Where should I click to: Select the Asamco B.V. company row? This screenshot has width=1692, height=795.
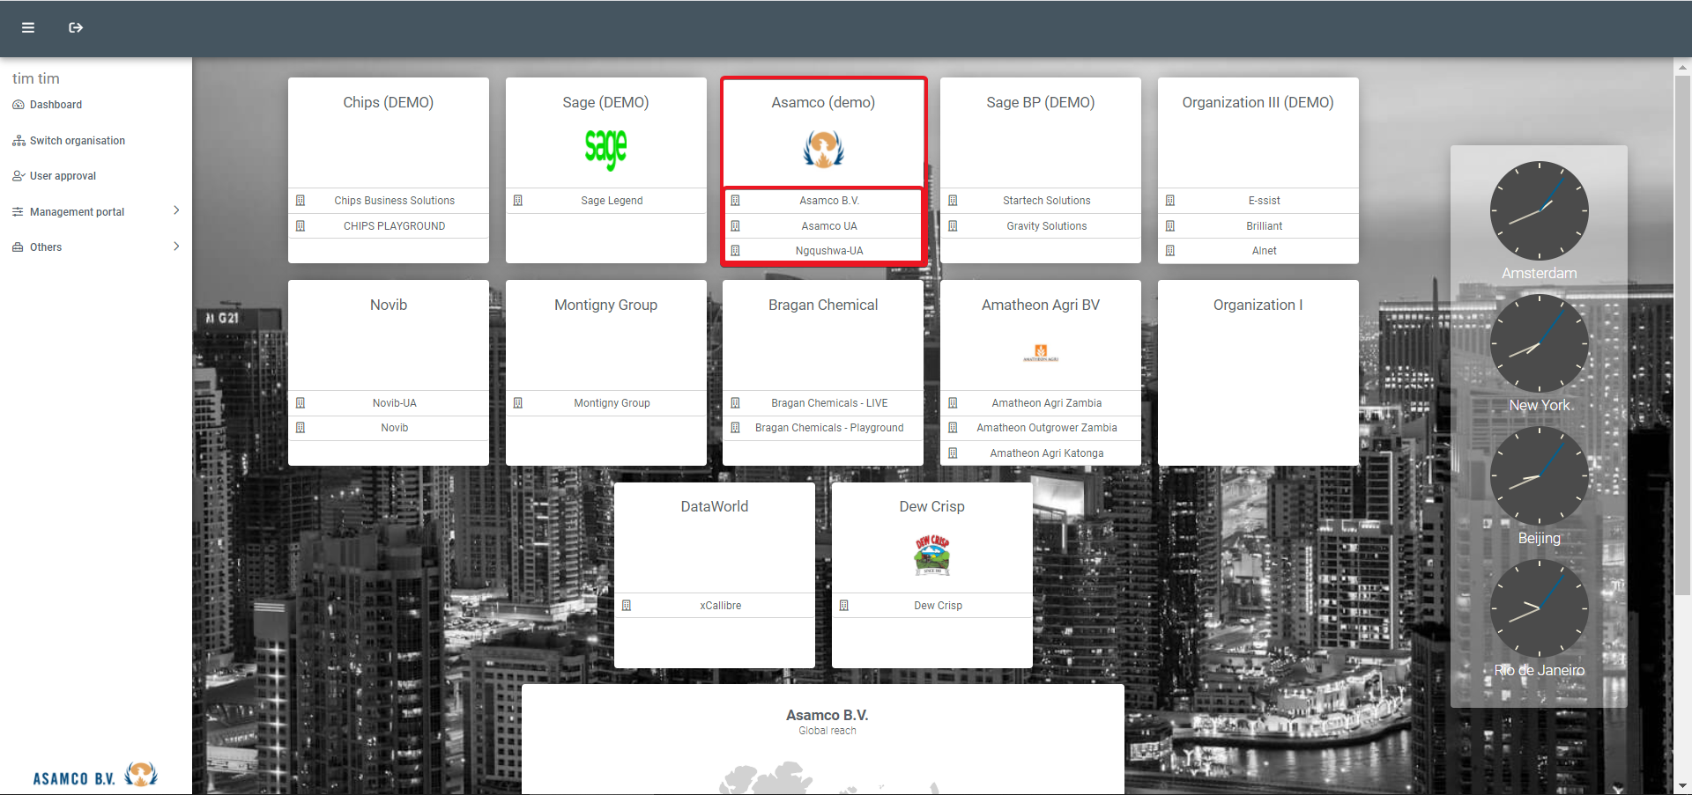823,201
